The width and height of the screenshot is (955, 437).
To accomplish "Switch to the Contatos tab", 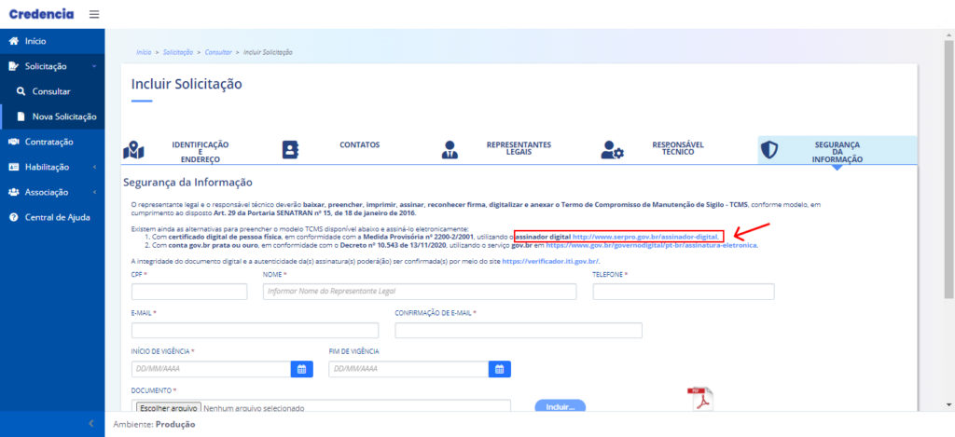I will coord(359,150).
